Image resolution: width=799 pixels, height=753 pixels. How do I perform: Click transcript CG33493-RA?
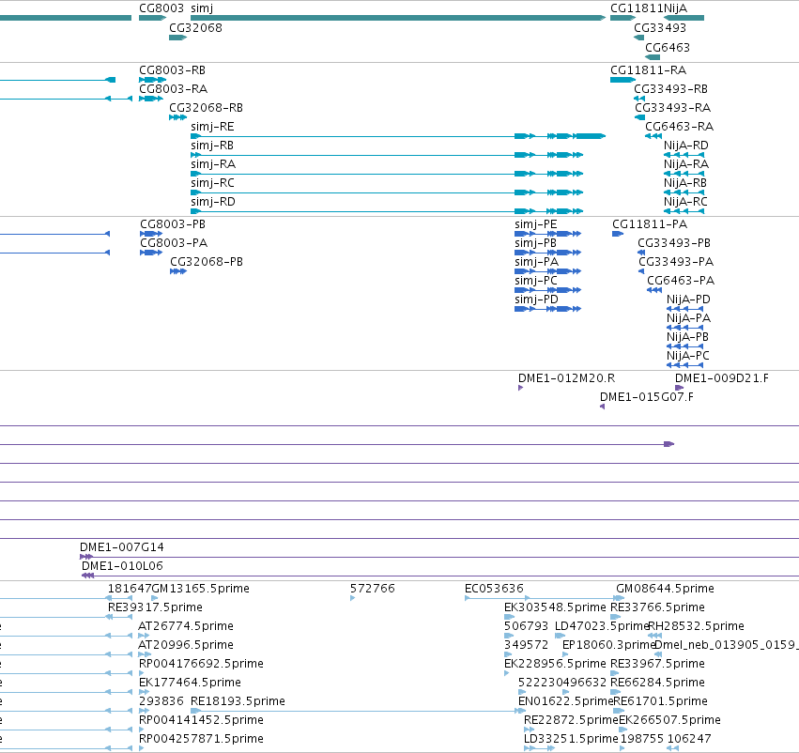tap(672, 108)
